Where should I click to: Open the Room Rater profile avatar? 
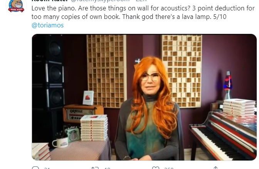[16, 6]
